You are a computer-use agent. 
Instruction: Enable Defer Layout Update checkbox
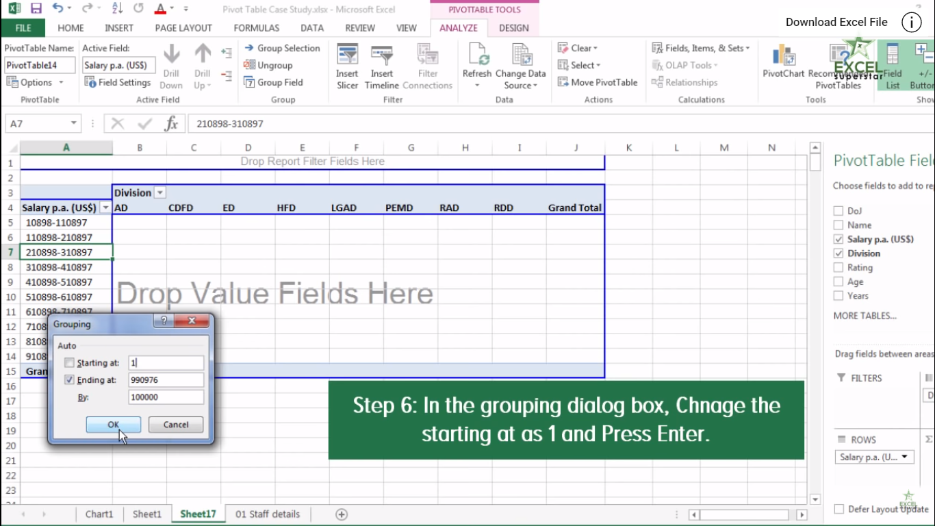coord(839,509)
